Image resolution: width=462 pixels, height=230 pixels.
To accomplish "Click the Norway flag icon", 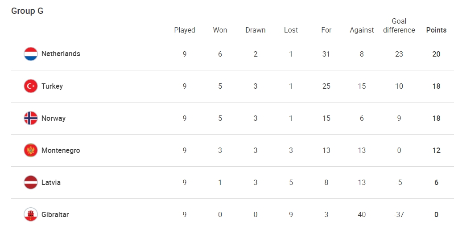I will pyautogui.click(x=31, y=118).
